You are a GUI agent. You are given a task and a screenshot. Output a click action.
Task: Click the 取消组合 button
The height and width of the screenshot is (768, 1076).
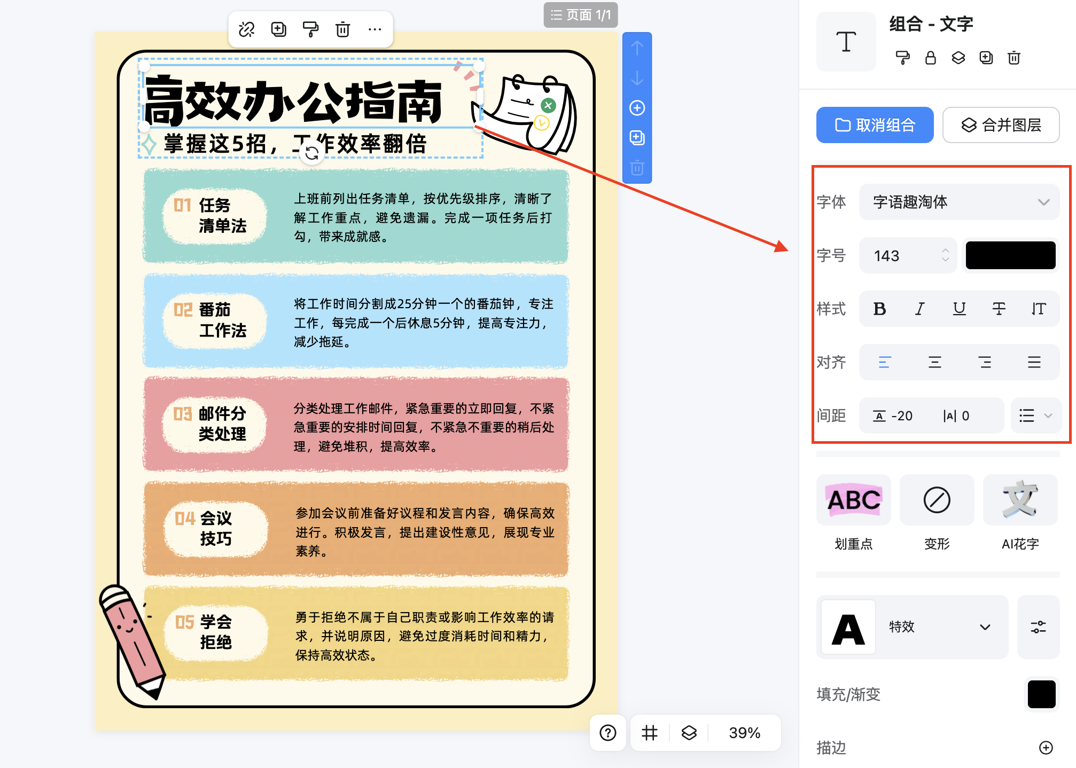[x=875, y=125]
